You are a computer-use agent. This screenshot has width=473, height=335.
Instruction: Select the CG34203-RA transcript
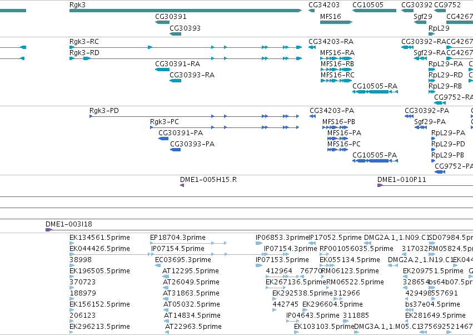click(312, 47)
